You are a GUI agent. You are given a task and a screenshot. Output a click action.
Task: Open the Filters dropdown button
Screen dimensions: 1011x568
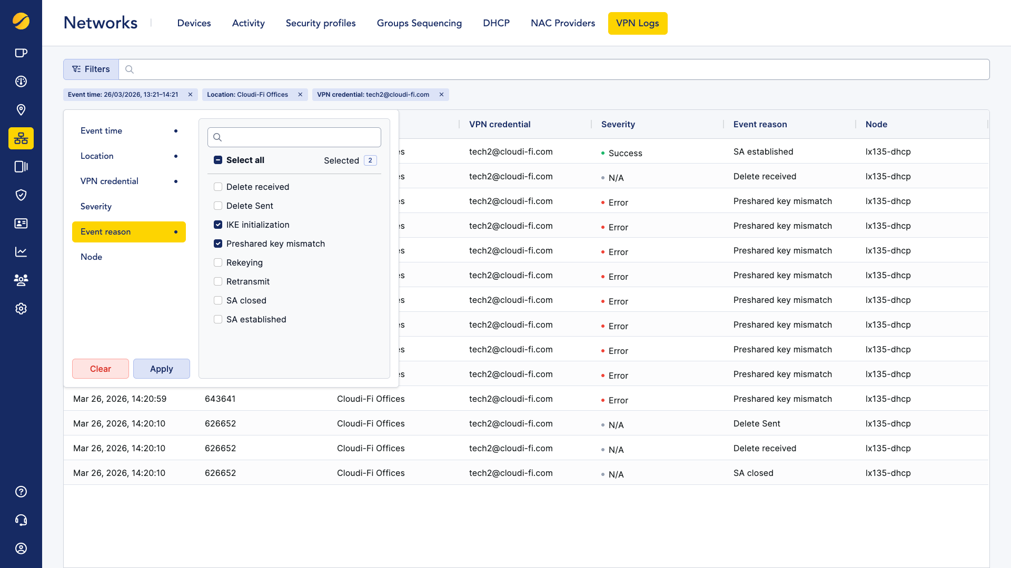[x=91, y=69]
